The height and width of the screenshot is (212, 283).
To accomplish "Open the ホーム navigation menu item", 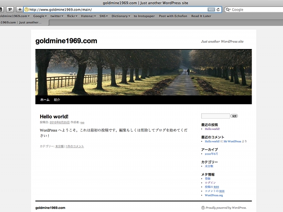I will pos(45,100).
